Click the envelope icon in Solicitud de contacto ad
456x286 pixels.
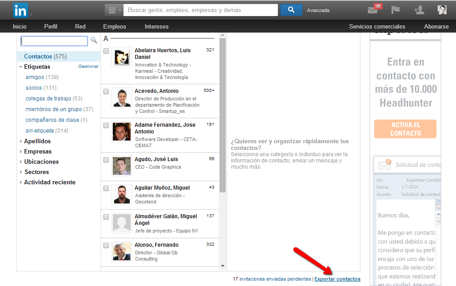click(384, 165)
